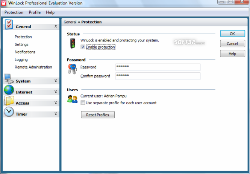Select Notifications in the sidebar
Image resolution: width=250 pixels, height=174 pixels.
coord(25,52)
